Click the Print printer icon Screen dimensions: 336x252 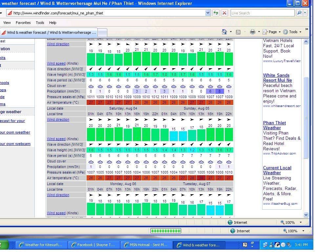(x=252, y=32)
